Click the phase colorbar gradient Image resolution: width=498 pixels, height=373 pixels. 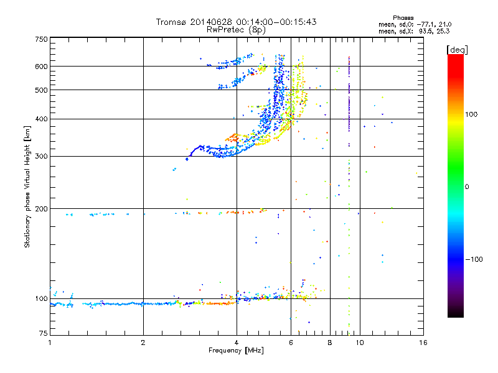456,185
